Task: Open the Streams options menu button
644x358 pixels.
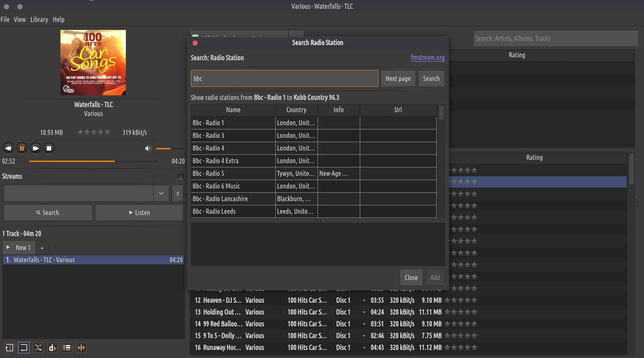Action: click(x=178, y=193)
